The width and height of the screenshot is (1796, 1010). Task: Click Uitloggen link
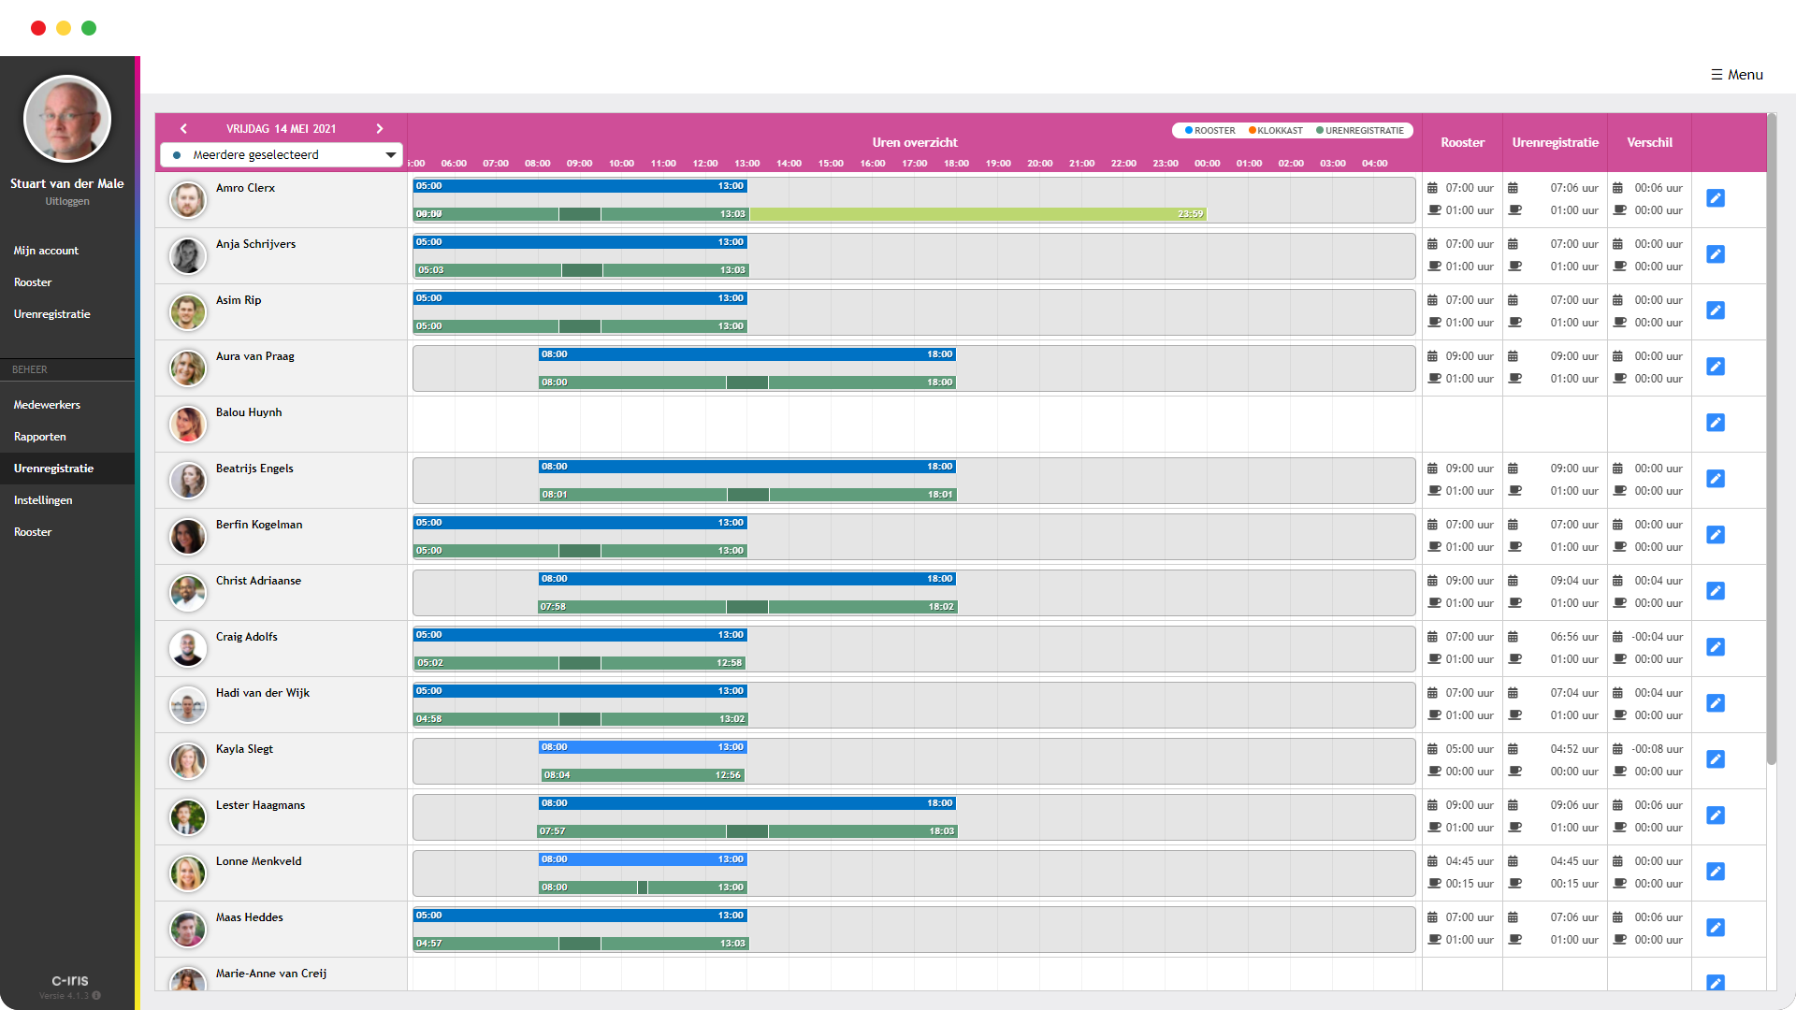coord(67,201)
